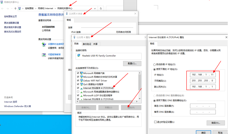Open 更改适配器设置 link in sidebar
Image resolution: width=228 pixels, height=134 pixels.
click(12, 23)
